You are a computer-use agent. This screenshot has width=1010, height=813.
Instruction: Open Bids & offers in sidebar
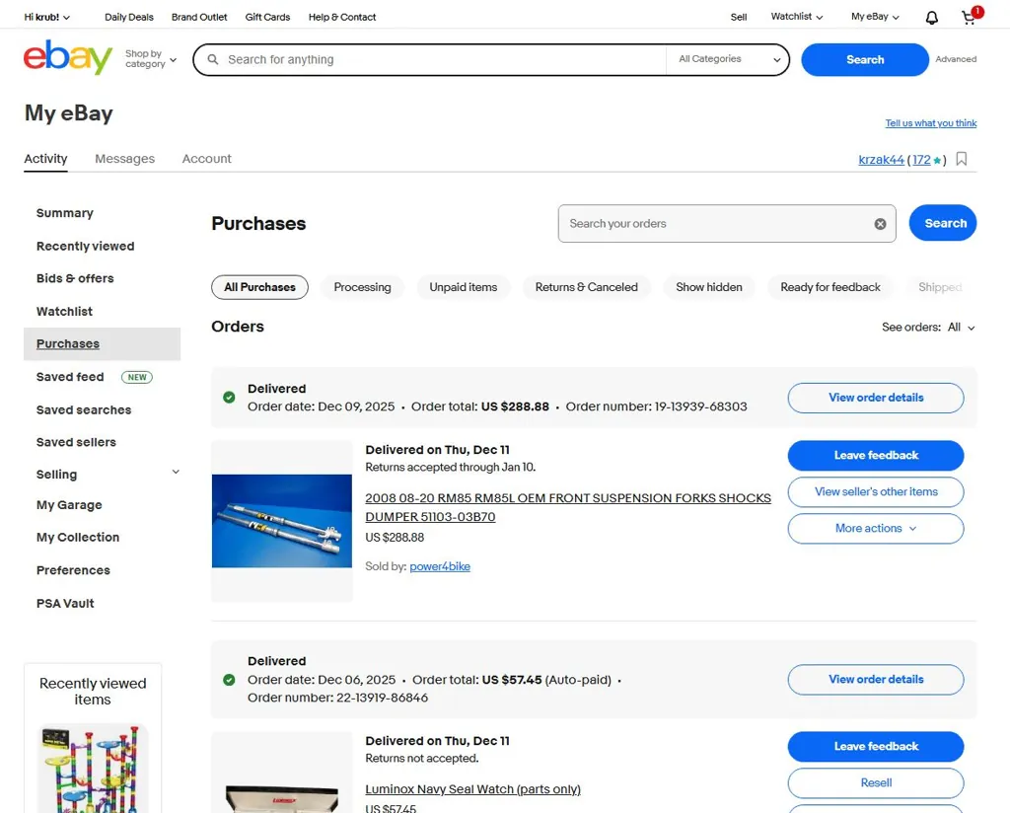[75, 278]
